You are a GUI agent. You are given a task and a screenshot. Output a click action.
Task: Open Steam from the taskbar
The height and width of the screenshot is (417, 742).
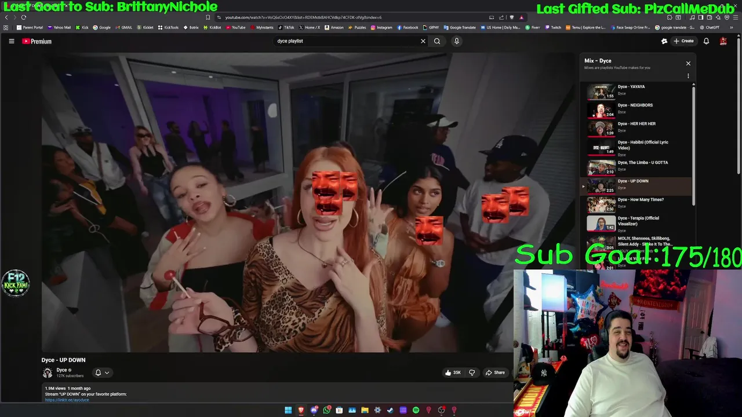(390, 410)
